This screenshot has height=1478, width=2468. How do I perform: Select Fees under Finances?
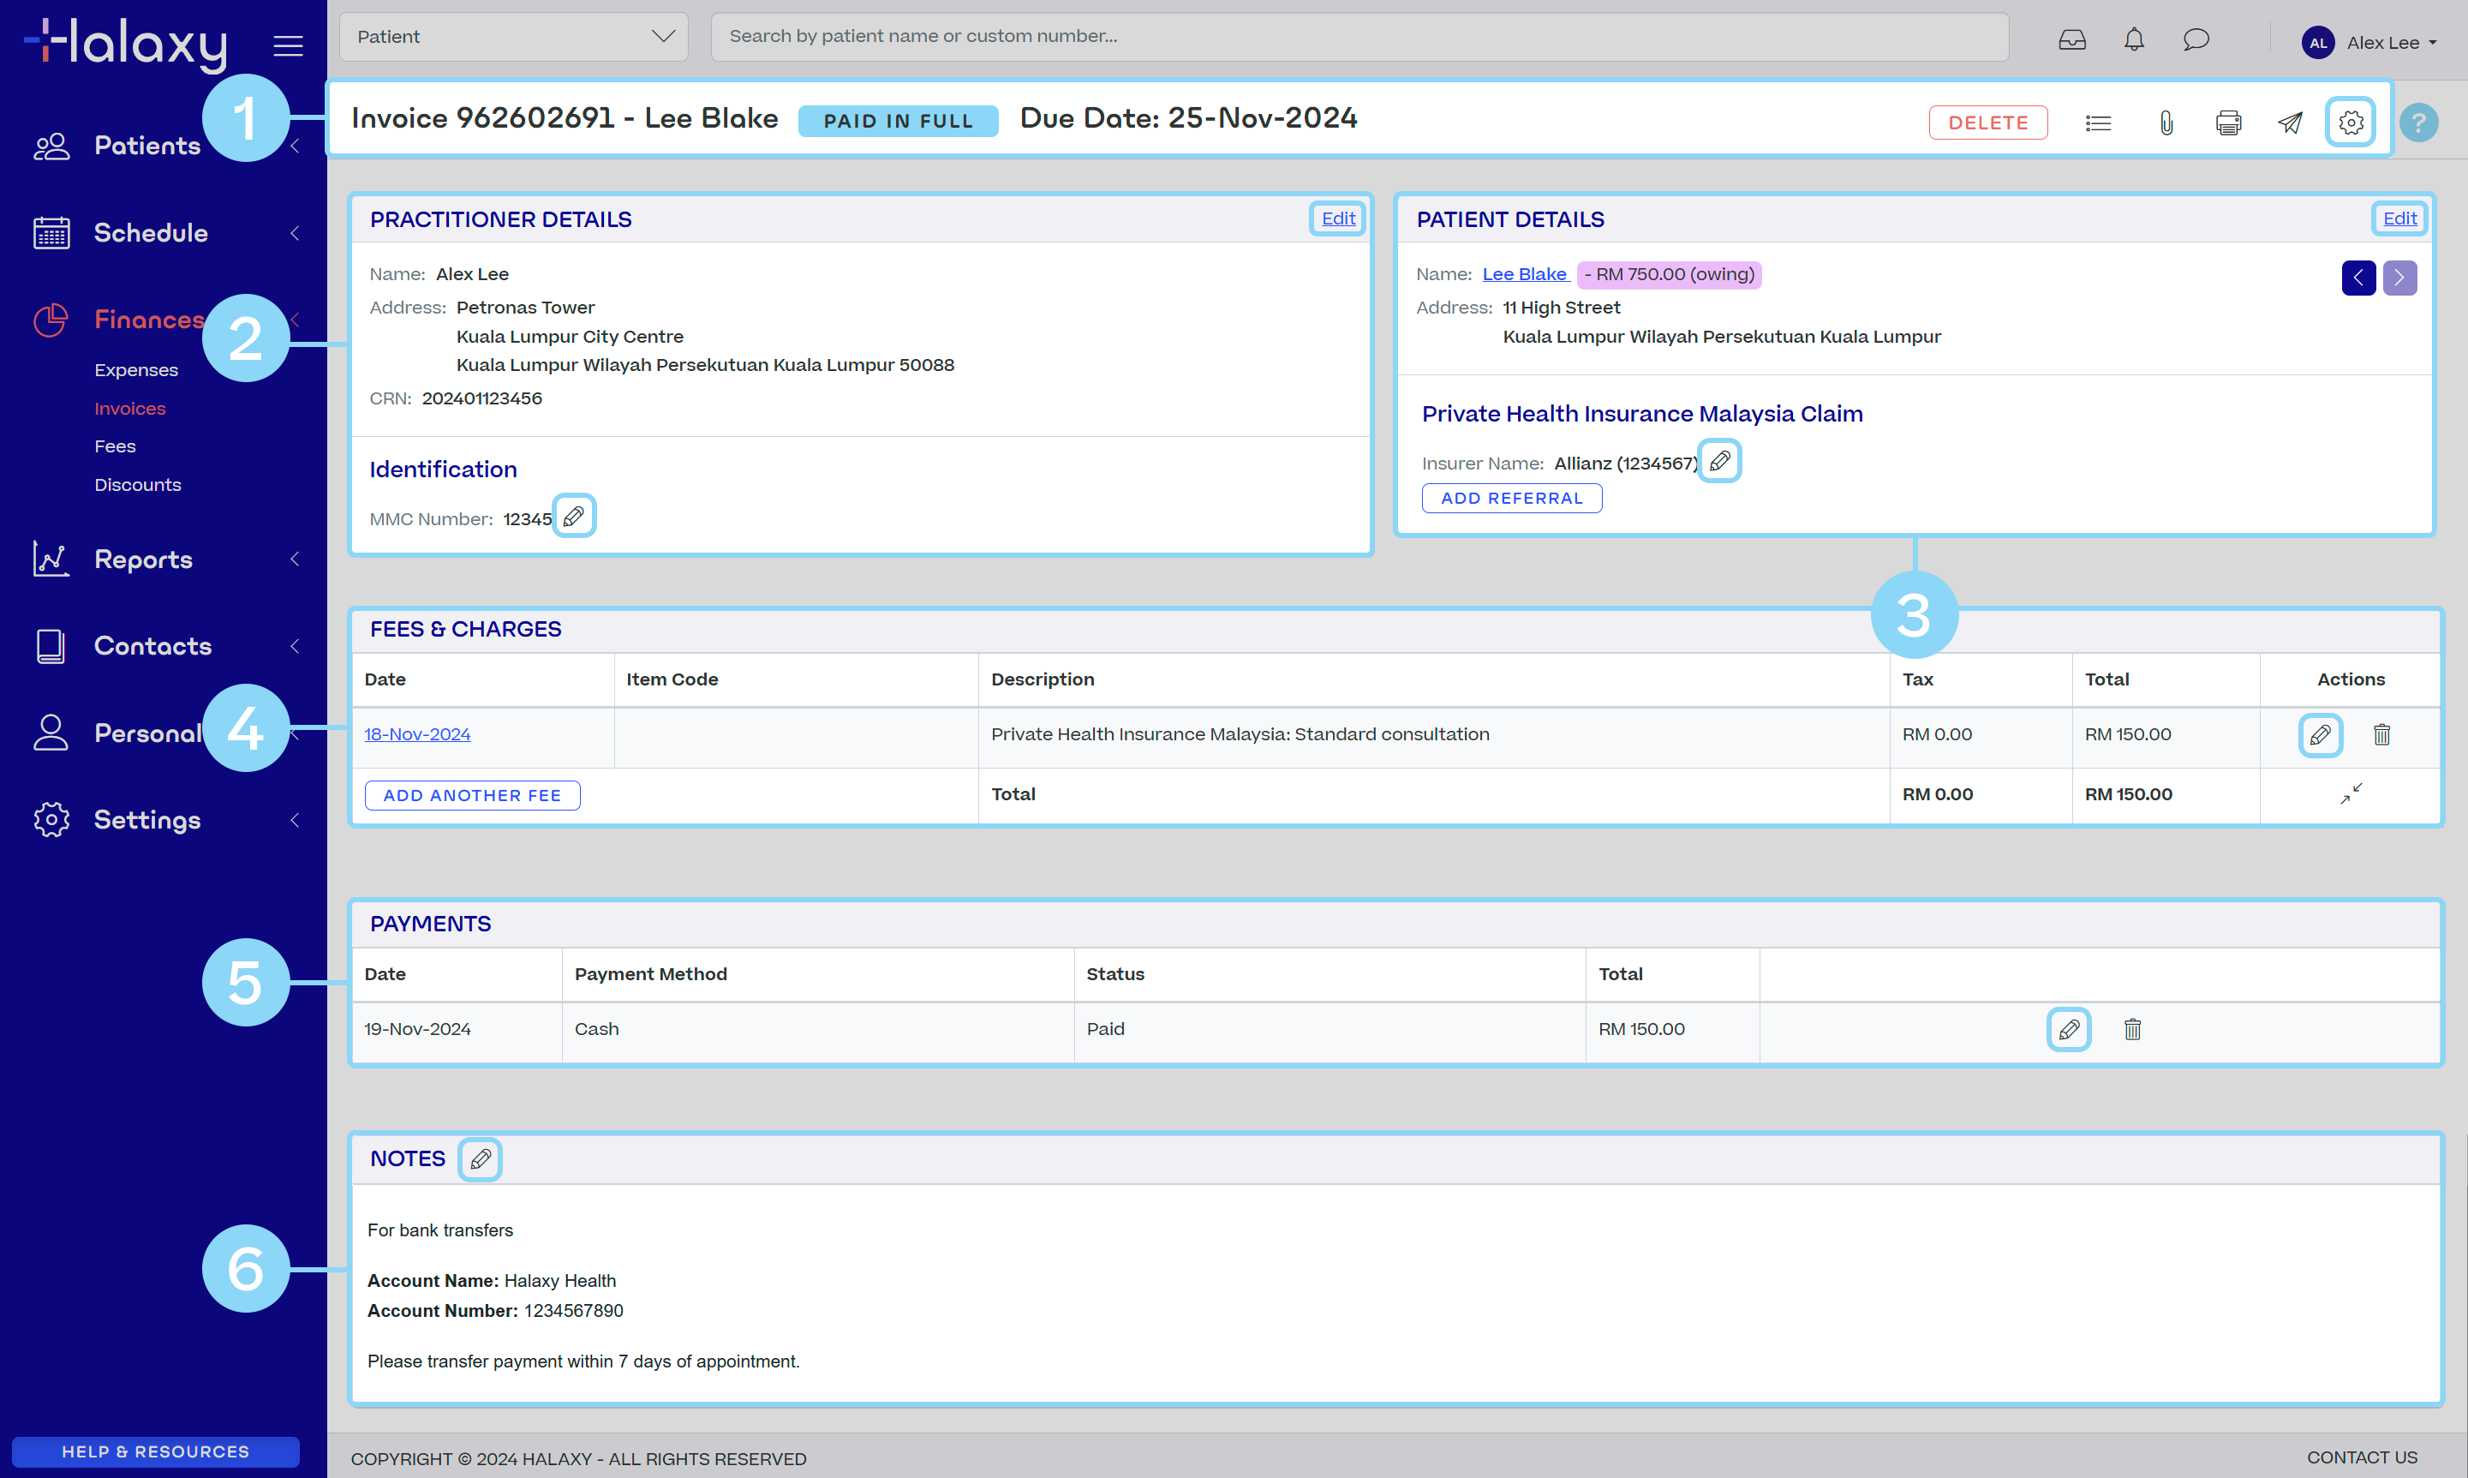coord(115,446)
